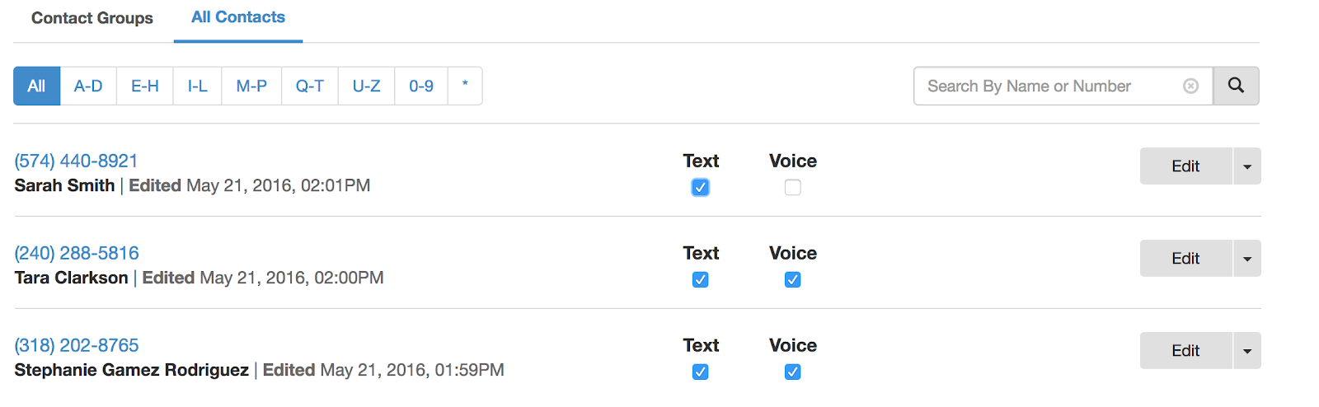Select the U-Z letter filter
Screen dimensions: 1319x407
(366, 86)
